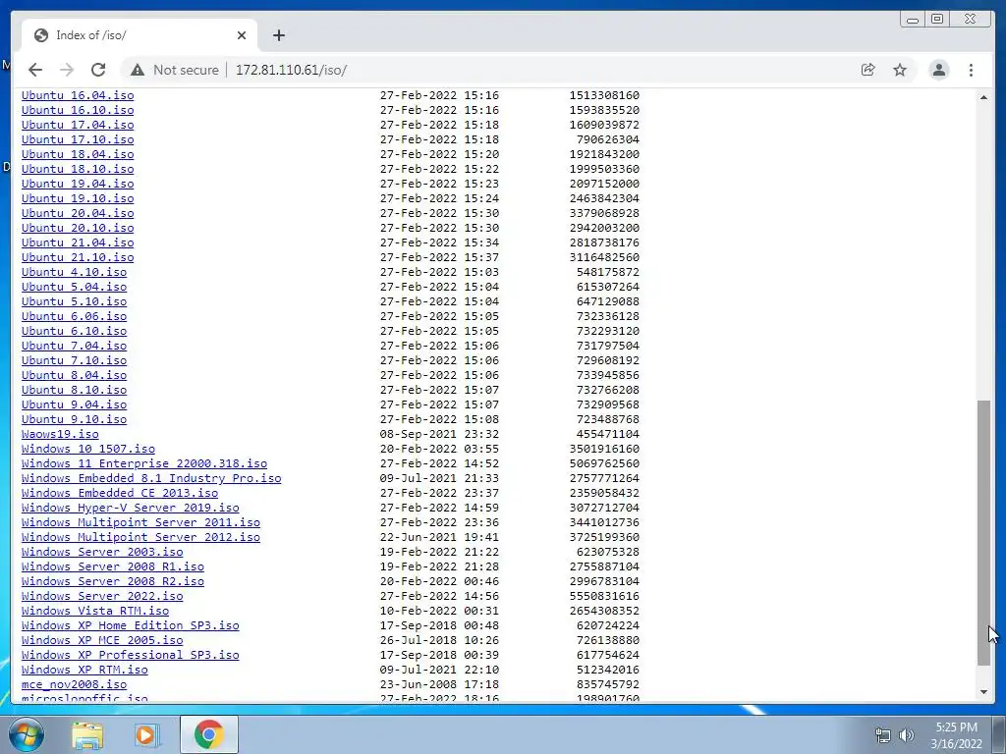
Task: Open the Ubuntu 8.04.iso link
Action: [74, 376]
